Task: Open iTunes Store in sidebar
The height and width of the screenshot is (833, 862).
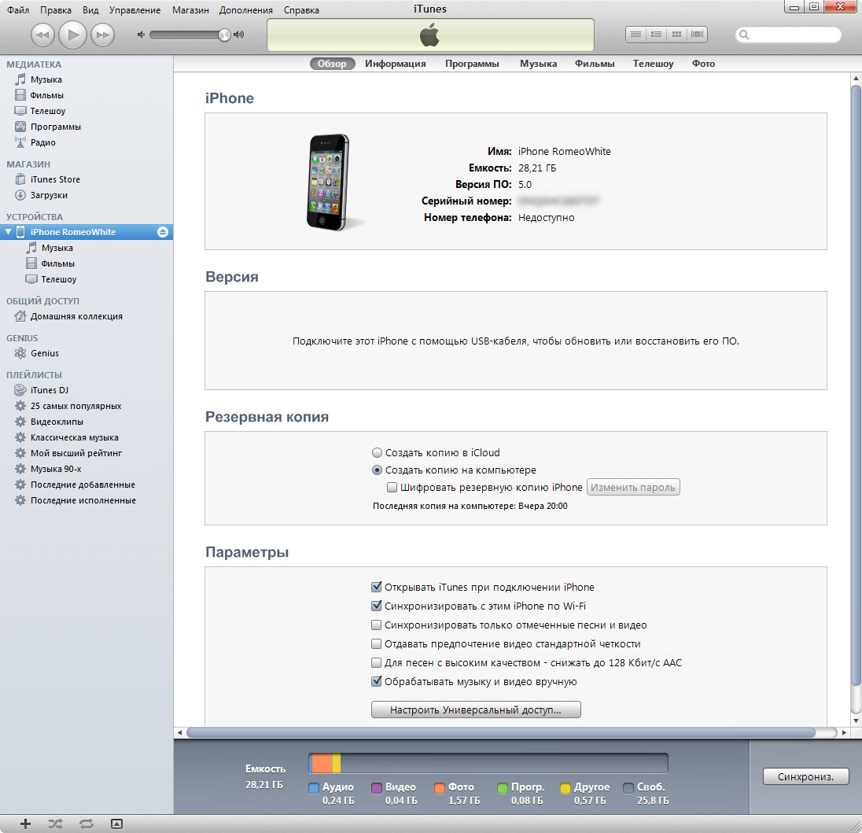Action: coord(55,179)
